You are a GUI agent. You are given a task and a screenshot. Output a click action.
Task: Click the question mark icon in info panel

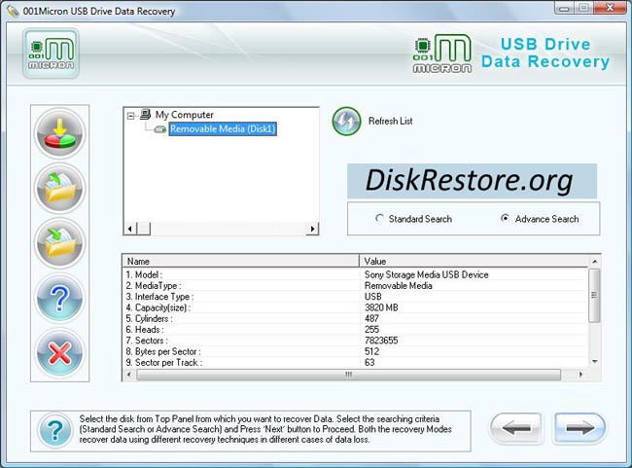55,430
